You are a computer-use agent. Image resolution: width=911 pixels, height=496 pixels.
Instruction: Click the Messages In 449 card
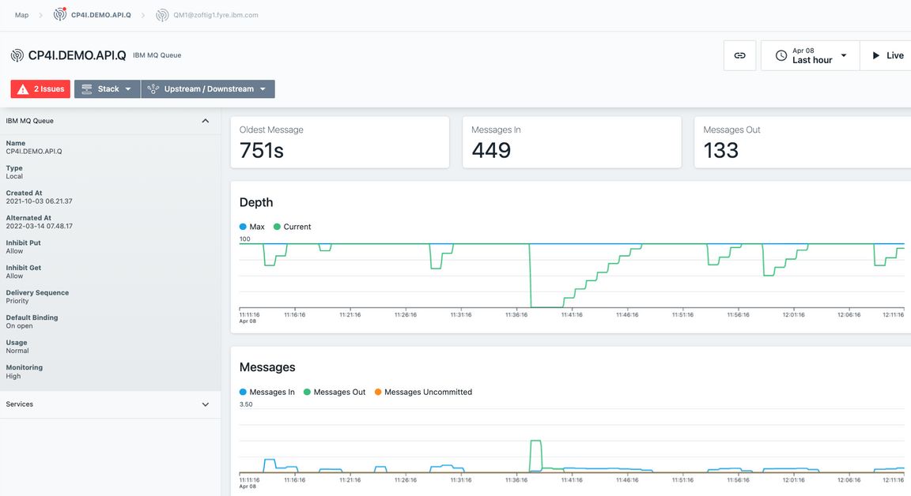[x=572, y=143]
